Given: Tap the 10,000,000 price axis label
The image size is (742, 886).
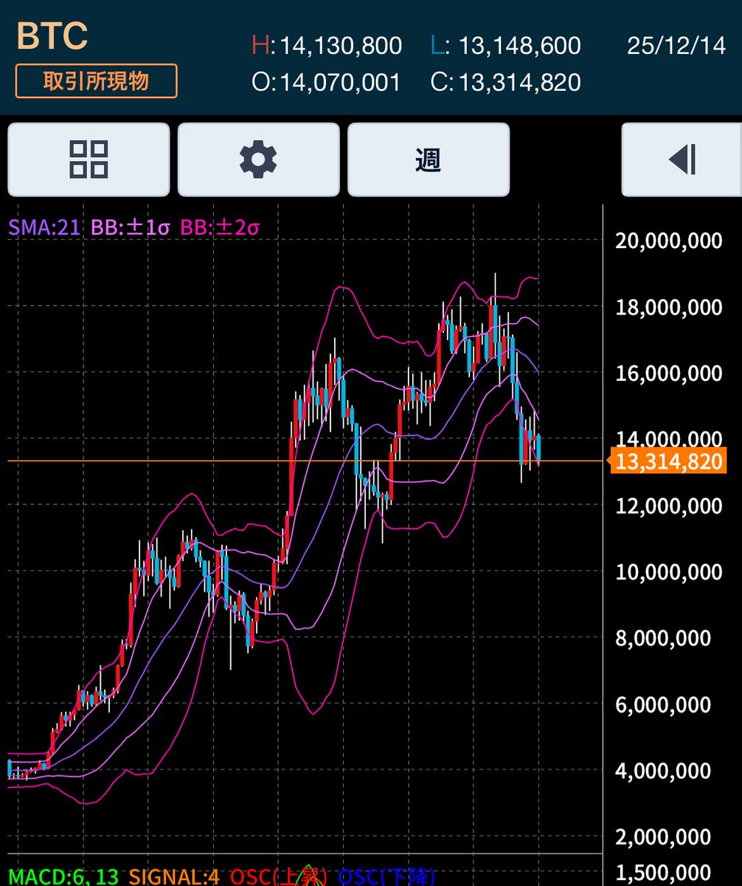Looking at the screenshot, I should click(x=669, y=571).
